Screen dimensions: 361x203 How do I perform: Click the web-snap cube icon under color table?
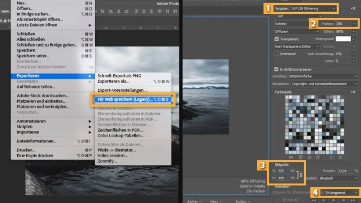pos(309,157)
